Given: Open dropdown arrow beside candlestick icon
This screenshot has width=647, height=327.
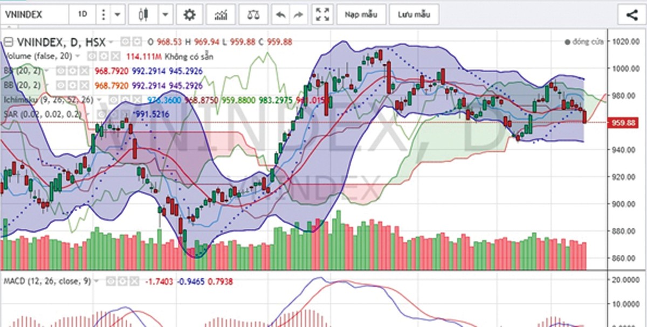Looking at the screenshot, I should pos(166,15).
